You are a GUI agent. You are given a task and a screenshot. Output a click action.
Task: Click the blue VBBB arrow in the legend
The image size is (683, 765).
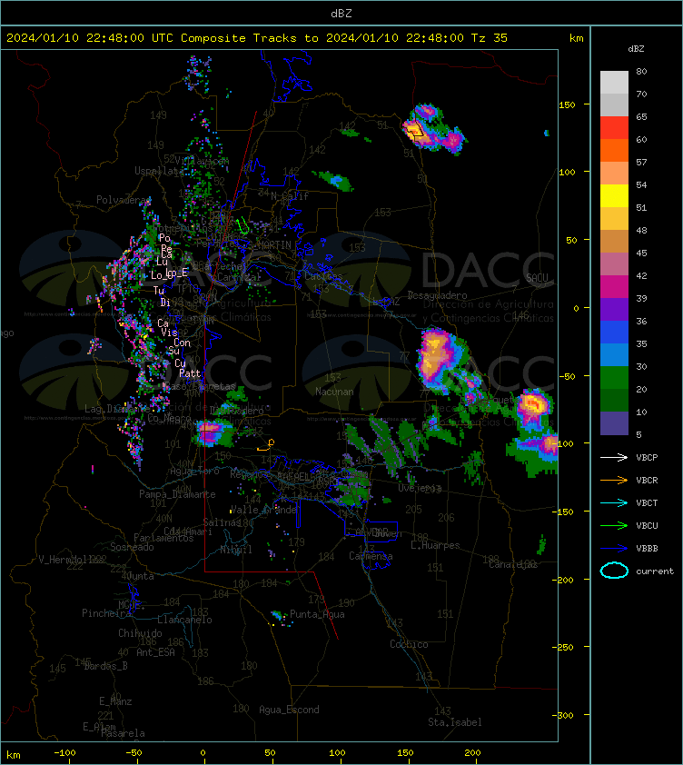coord(614,548)
